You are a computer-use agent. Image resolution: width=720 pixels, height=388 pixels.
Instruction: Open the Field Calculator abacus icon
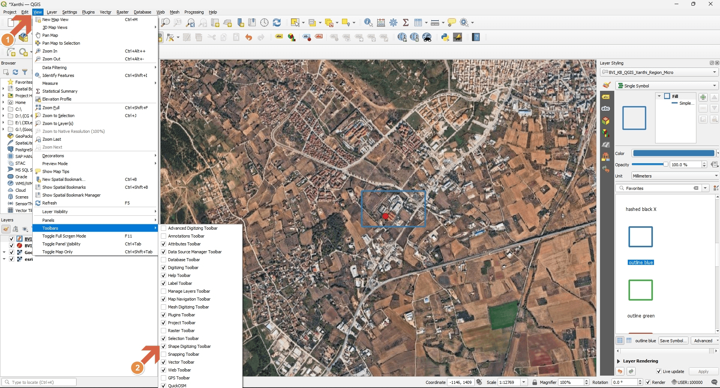381,23
